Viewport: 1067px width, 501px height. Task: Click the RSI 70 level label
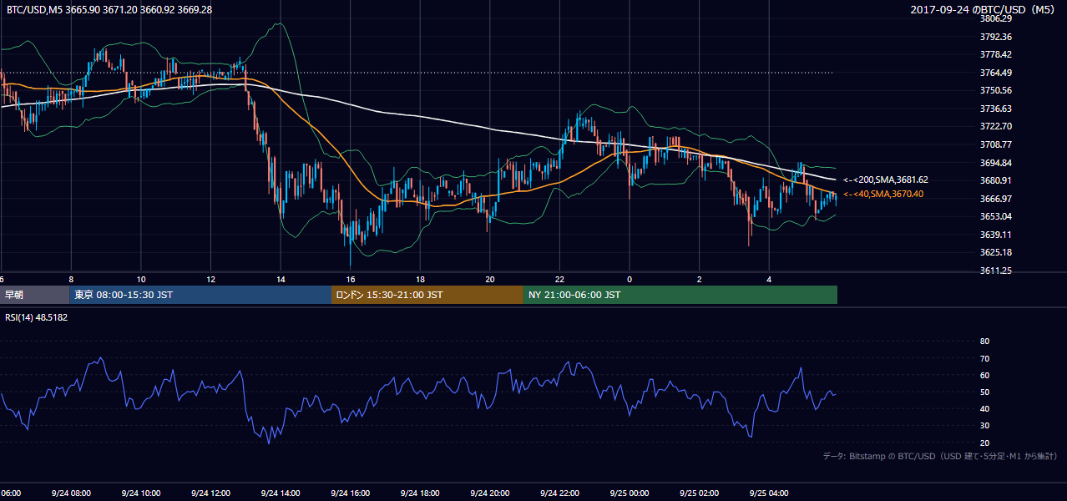(x=984, y=358)
